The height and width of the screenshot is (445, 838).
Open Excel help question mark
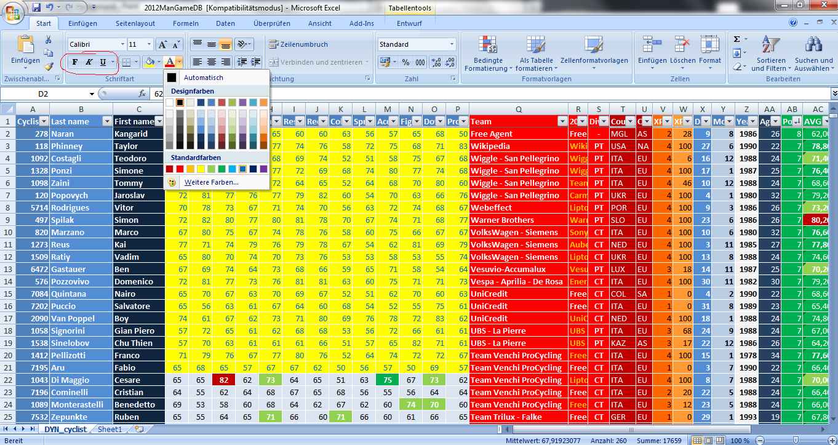(793, 23)
